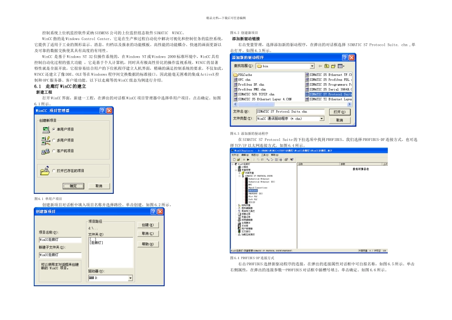Select the single-user project radio button (单用户项目)

coord(54,129)
